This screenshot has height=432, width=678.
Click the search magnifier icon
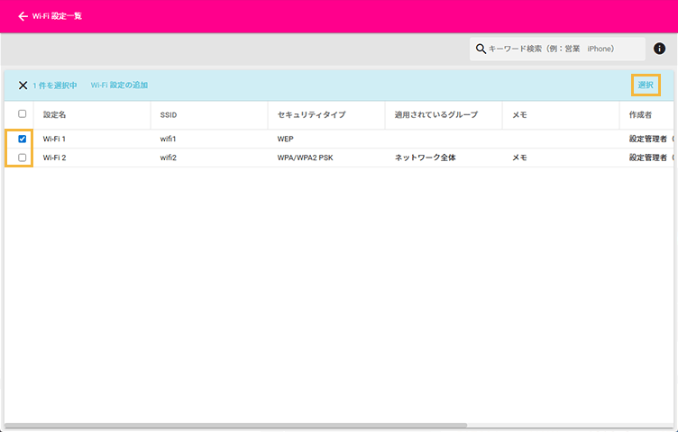tap(481, 49)
